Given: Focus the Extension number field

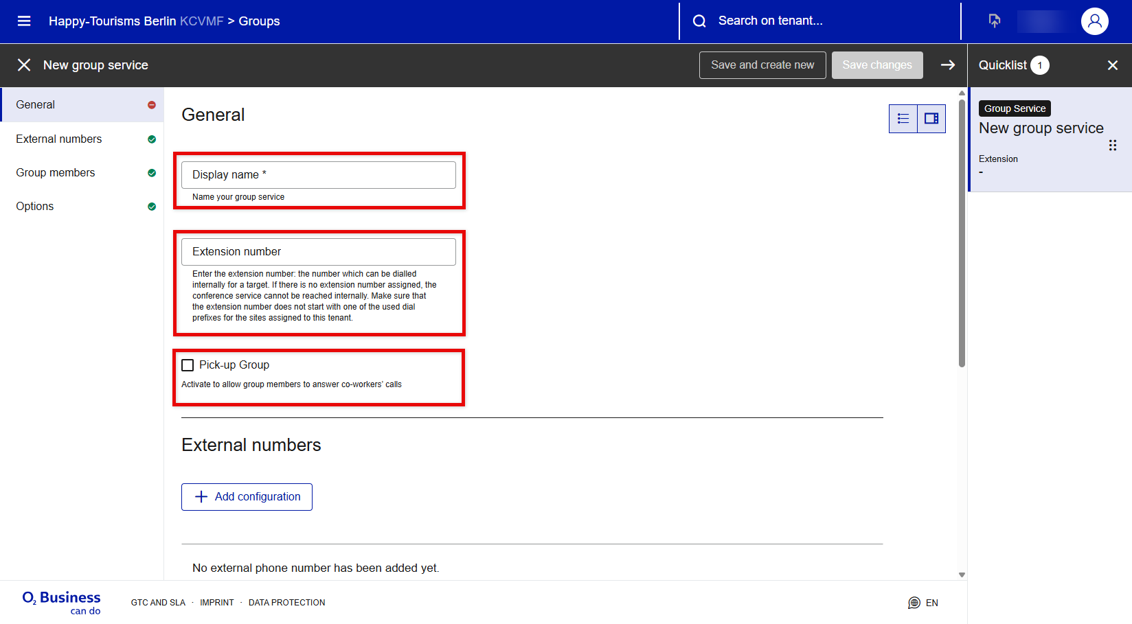Looking at the screenshot, I should 318,252.
